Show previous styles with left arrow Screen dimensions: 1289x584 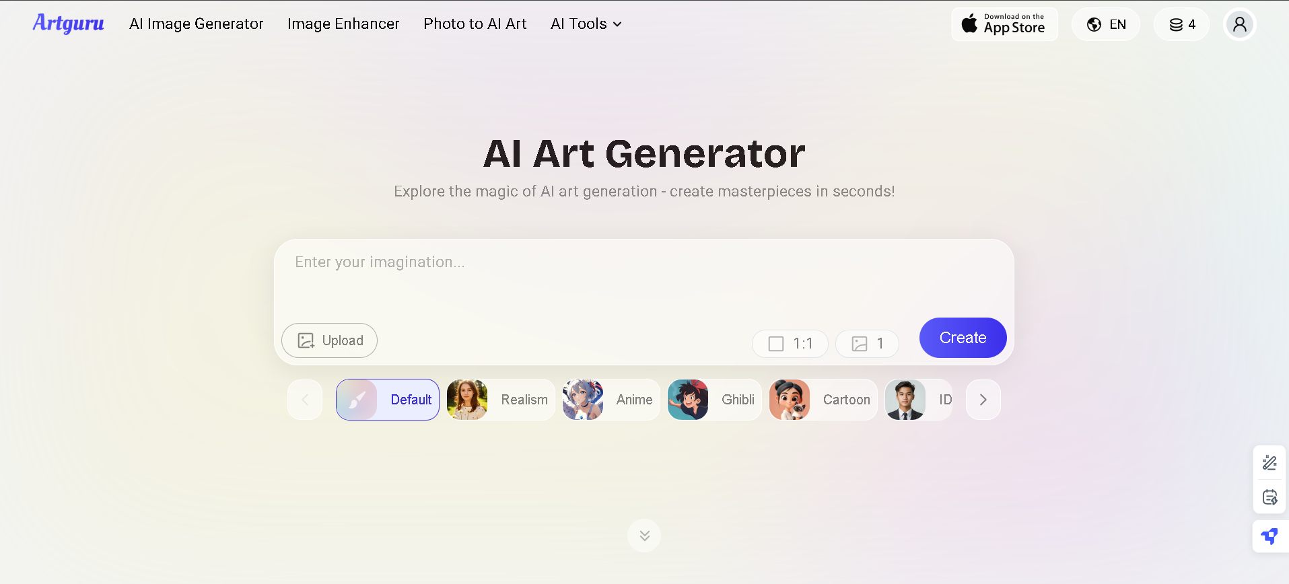[305, 400]
